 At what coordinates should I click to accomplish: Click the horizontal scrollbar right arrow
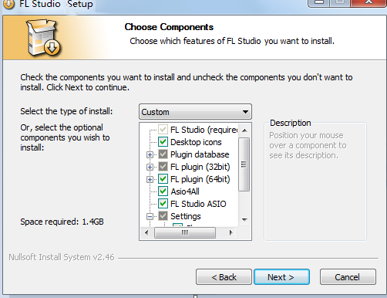coord(231,233)
